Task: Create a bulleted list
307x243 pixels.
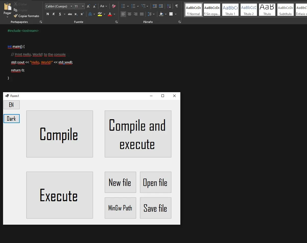Action: point(123,6)
